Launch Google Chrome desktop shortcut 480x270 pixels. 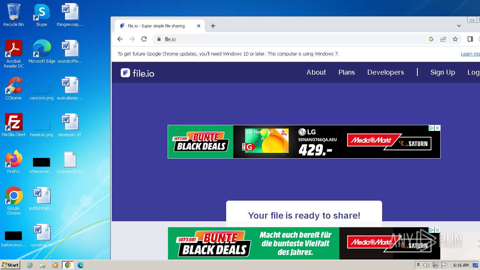pos(13,201)
